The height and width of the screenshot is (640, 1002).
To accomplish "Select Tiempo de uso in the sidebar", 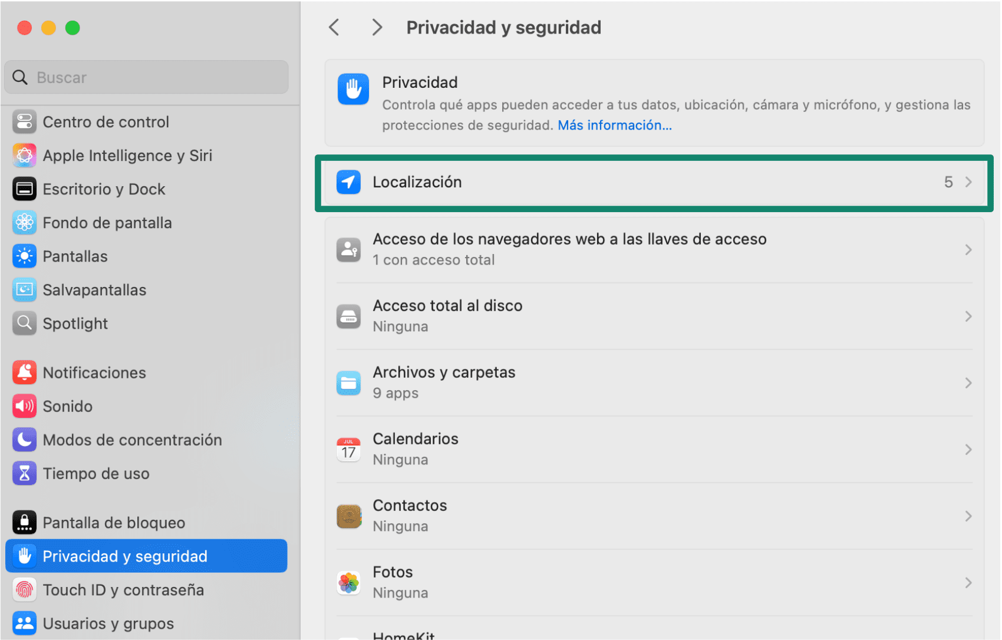I will point(96,473).
